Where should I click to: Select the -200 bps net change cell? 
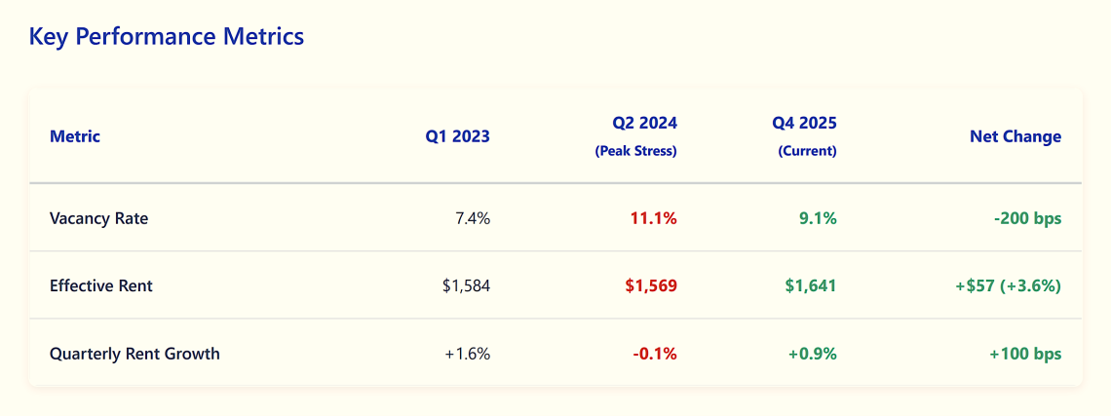point(1027,218)
